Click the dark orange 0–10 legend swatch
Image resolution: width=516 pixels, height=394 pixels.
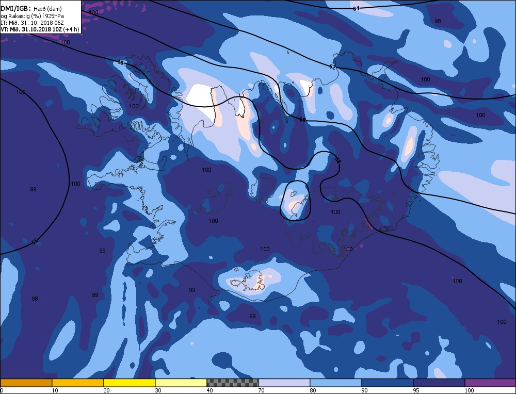tap(26, 383)
